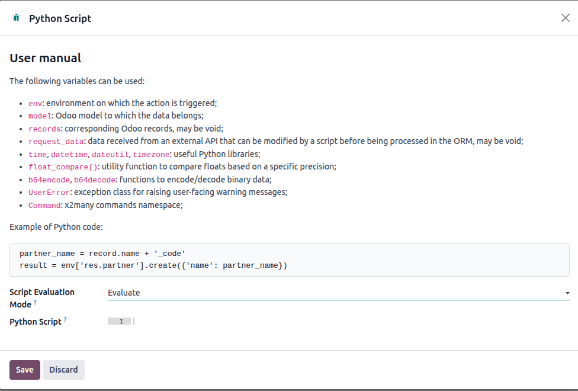Focus the Python Script code editor
Image resolution: width=578 pixels, height=391 pixels.
click(349, 321)
